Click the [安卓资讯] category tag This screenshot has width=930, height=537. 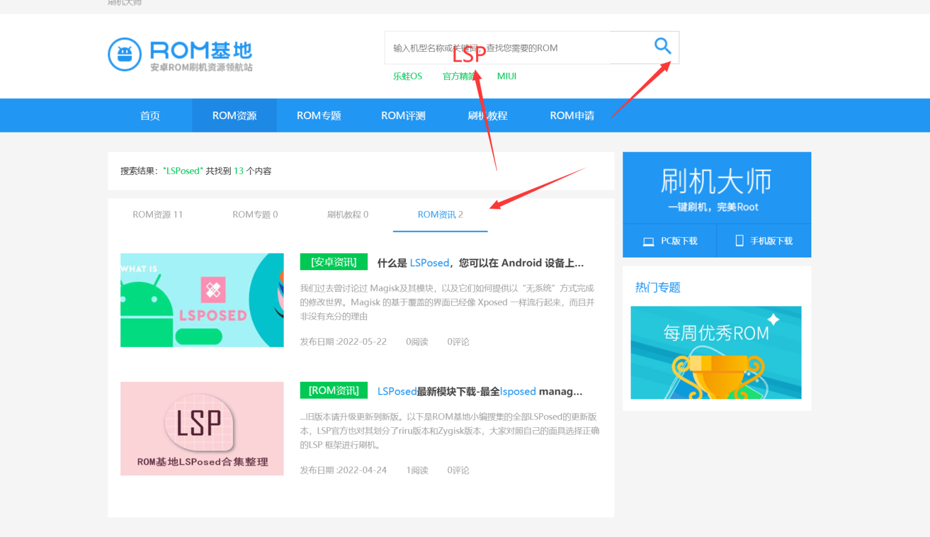pos(334,262)
